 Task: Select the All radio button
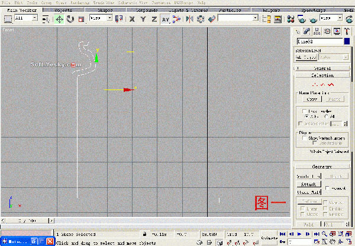(x=326, y=117)
